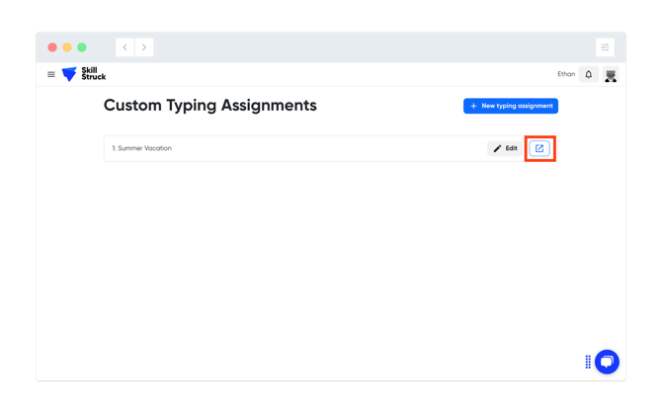The image size is (662, 413).
Task: Click the dotted drag handle beside chat
Action: pyautogui.click(x=588, y=362)
